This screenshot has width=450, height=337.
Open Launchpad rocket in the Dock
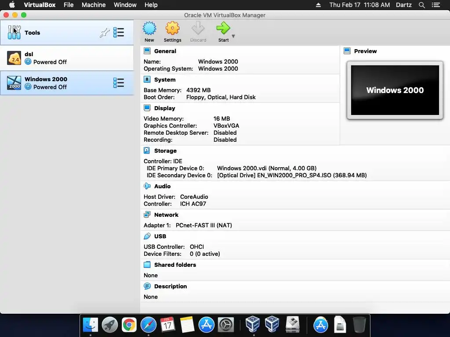[109, 325]
